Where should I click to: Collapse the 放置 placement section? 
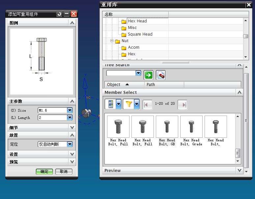72,135
